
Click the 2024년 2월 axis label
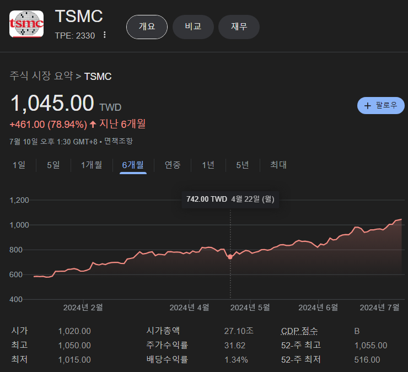[x=83, y=308]
